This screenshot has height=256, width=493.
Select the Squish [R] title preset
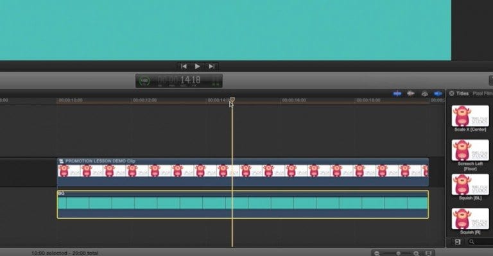[470, 219]
